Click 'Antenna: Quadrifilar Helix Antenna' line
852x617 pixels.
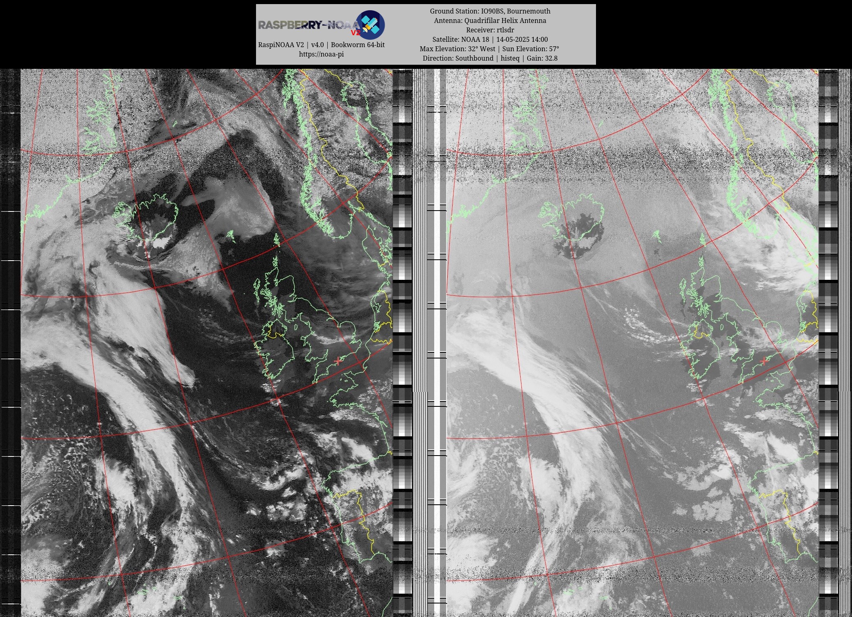490,20
